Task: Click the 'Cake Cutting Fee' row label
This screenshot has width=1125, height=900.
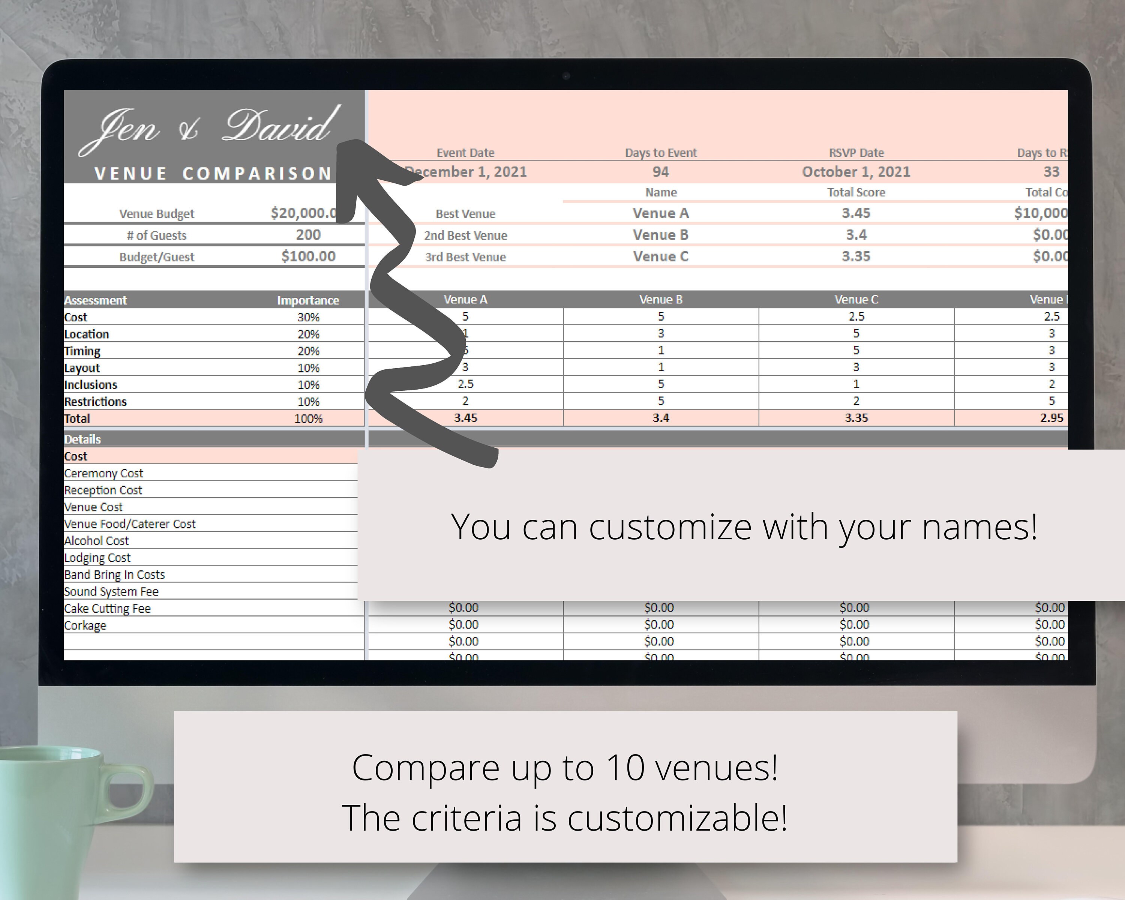Action: tap(107, 608)
